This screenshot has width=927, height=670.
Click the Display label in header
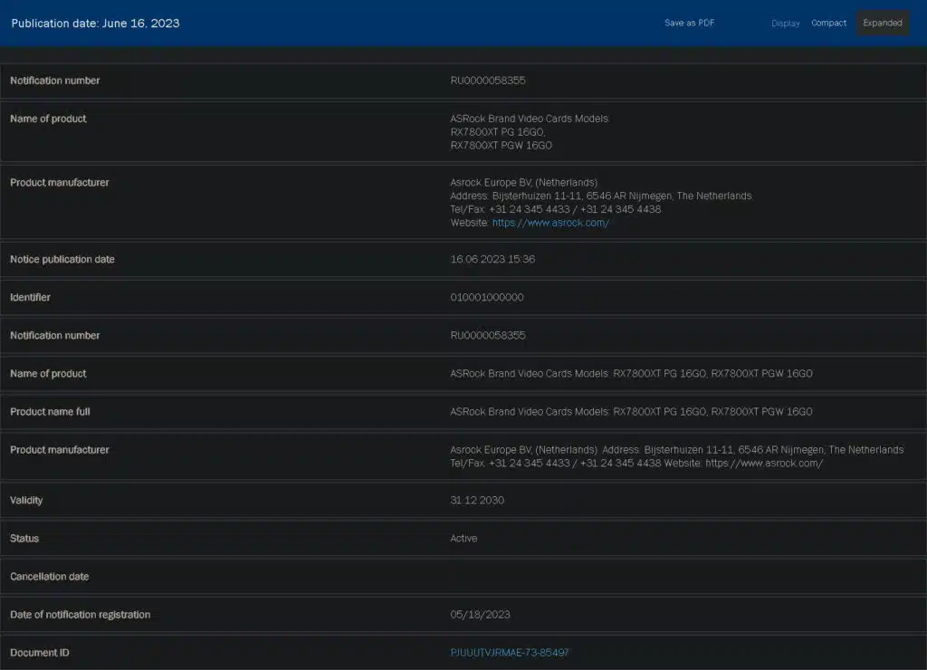tap(785, 23)
